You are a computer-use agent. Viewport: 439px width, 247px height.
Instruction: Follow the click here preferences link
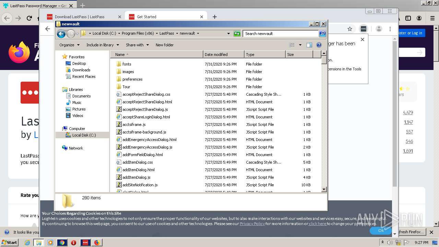tap(318, 224)
